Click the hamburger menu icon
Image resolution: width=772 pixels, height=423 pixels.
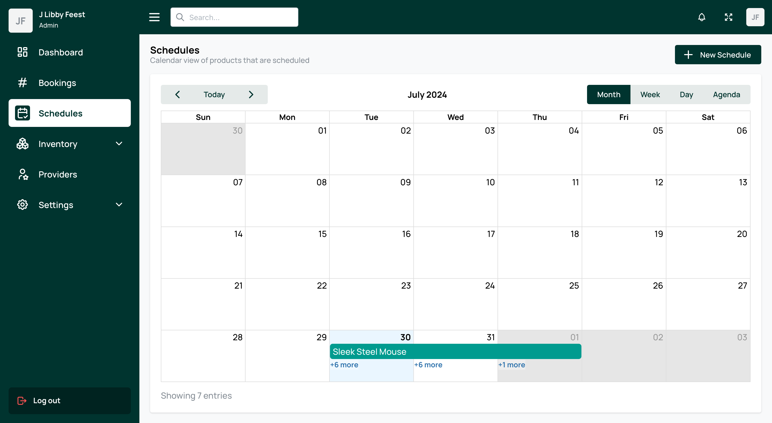[x=154, y=17]
